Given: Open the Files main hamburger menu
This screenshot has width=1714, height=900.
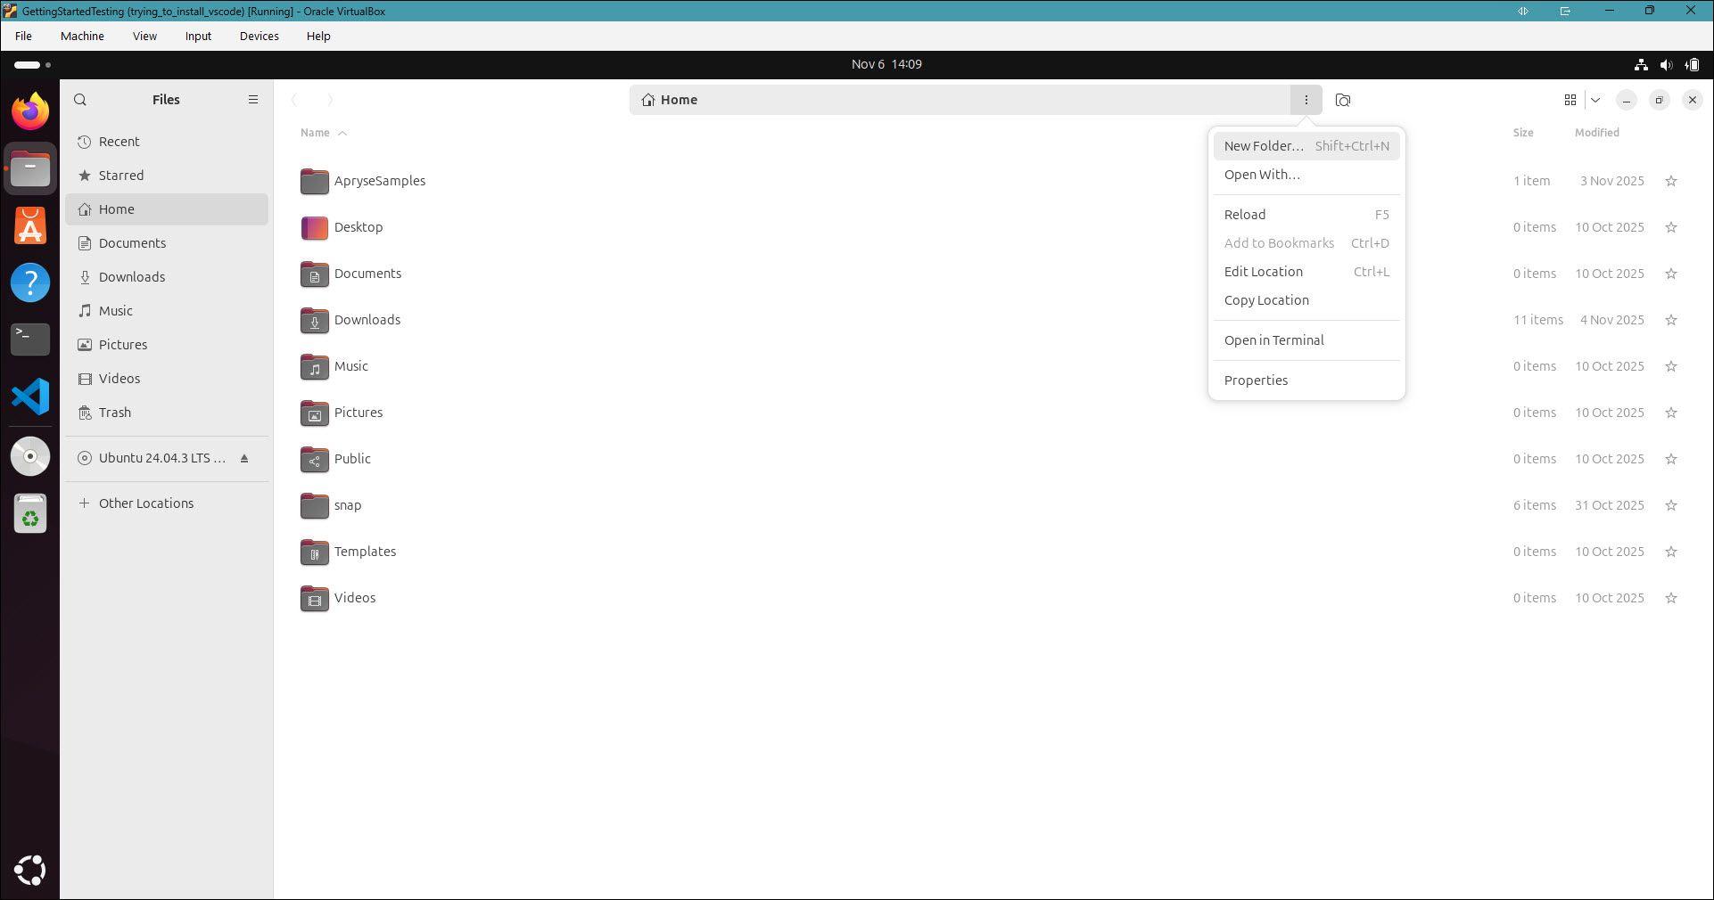Looking at the screenshot, I should 252,100.
